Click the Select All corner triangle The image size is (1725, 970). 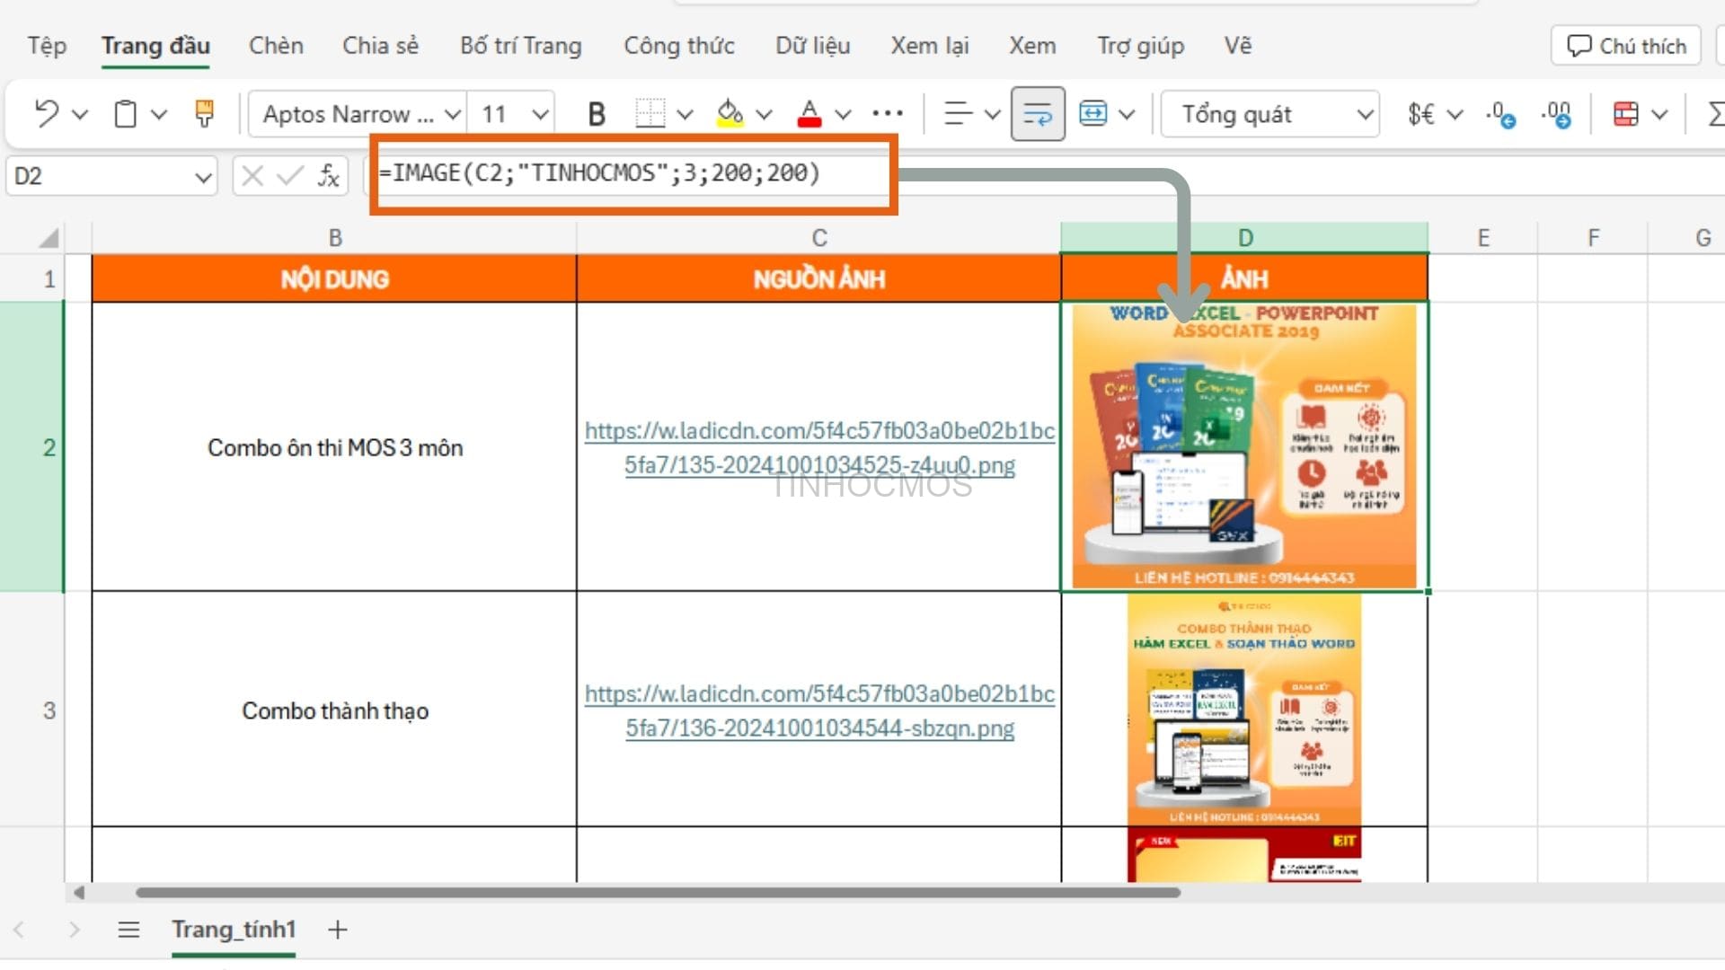(49, 238)
